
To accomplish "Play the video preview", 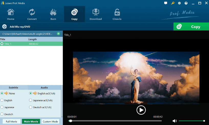I will 141,110.
